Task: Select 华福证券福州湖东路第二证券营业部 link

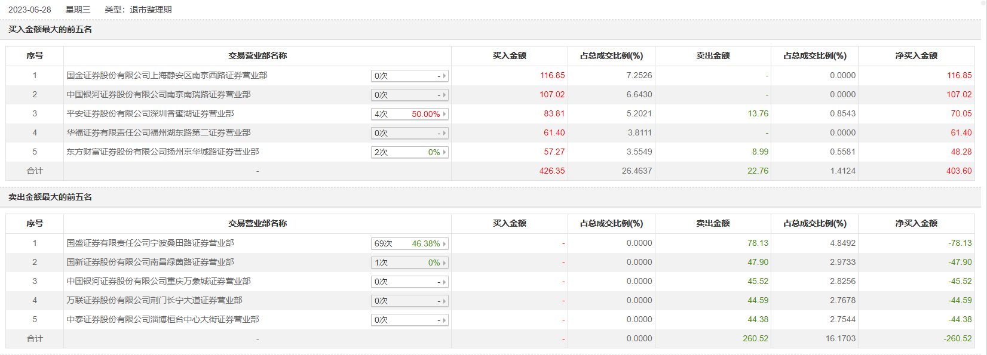Action: [158, 132]
